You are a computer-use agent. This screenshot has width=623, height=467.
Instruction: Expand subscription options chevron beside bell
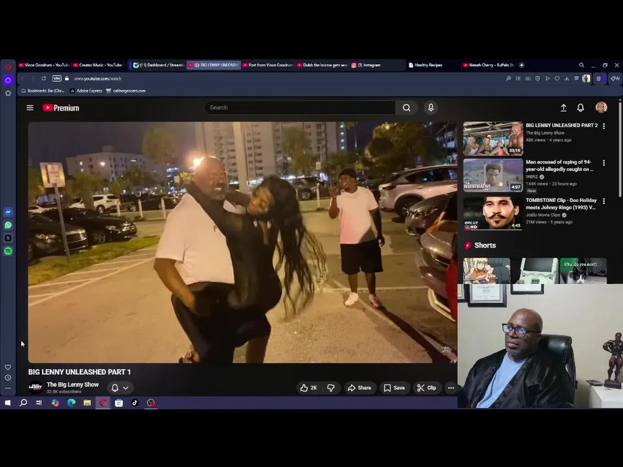[x=125, y=388]
